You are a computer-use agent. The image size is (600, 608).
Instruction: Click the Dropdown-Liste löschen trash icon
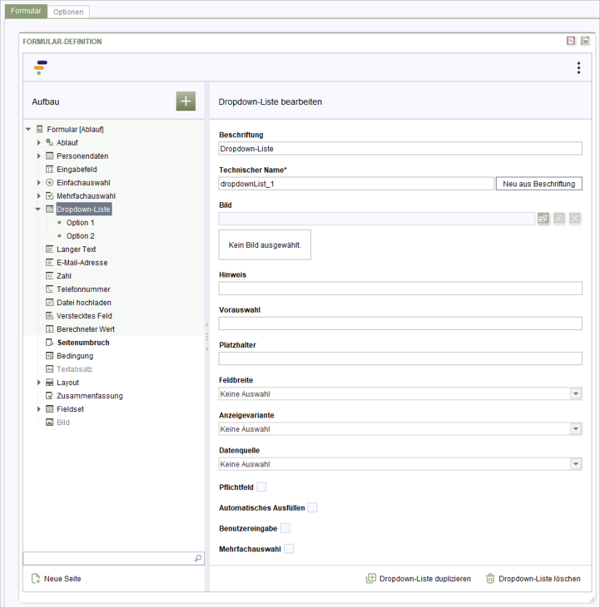(x=490, y=578)
